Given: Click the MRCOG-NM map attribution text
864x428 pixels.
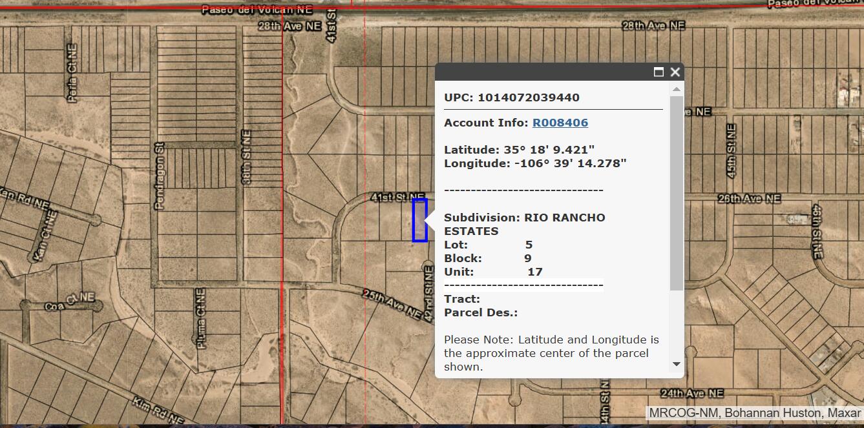Looking at the screenshot, I should pos(754,413).
